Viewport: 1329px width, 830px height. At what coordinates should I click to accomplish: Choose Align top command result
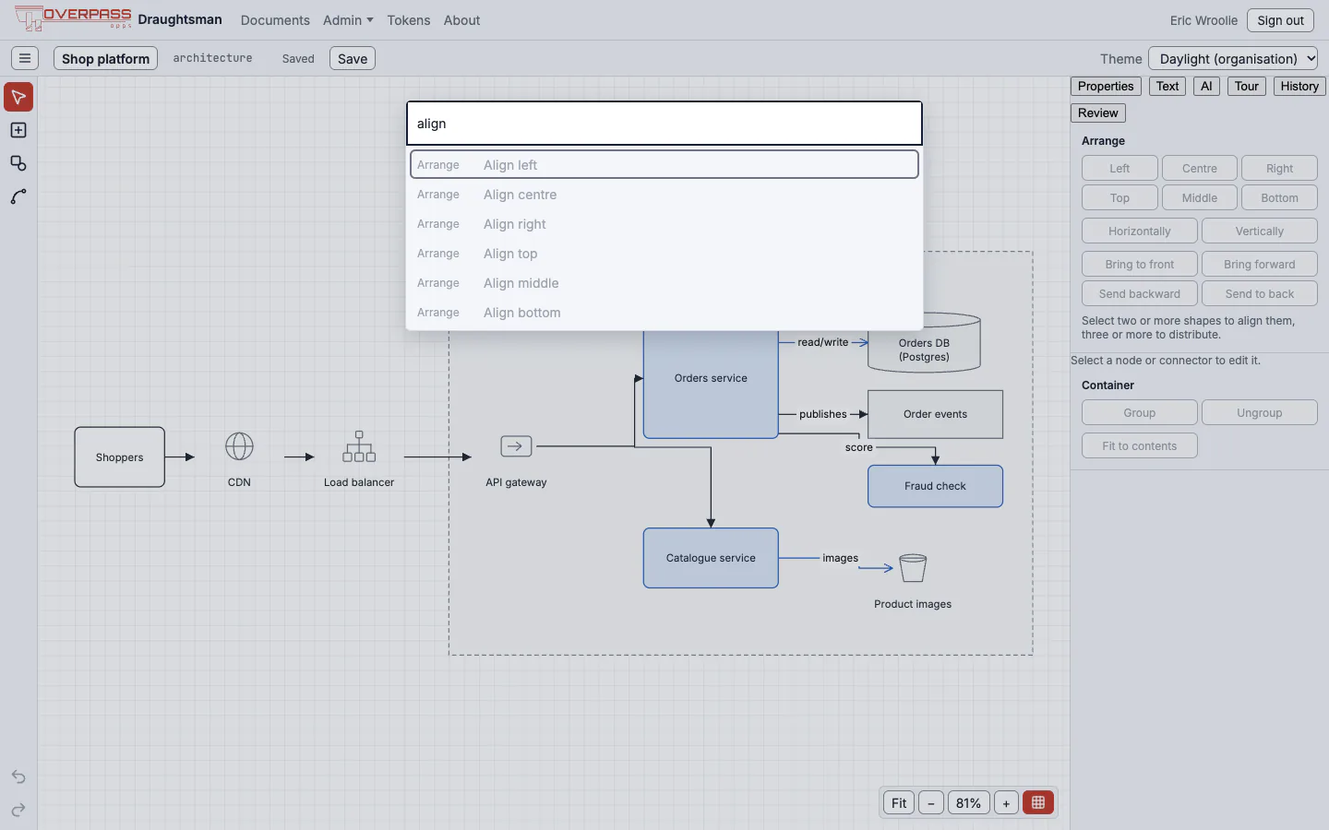tap(664, 254)
